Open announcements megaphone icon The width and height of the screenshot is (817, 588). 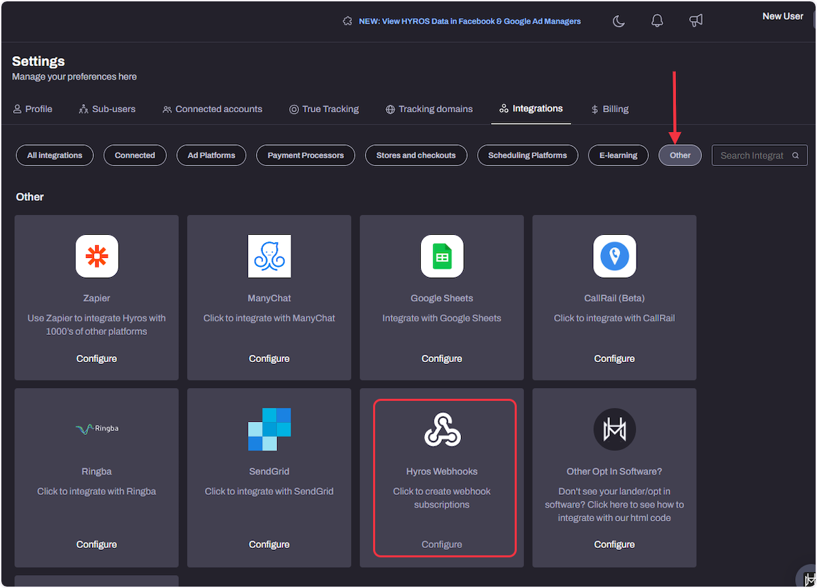tap(696, 21)
